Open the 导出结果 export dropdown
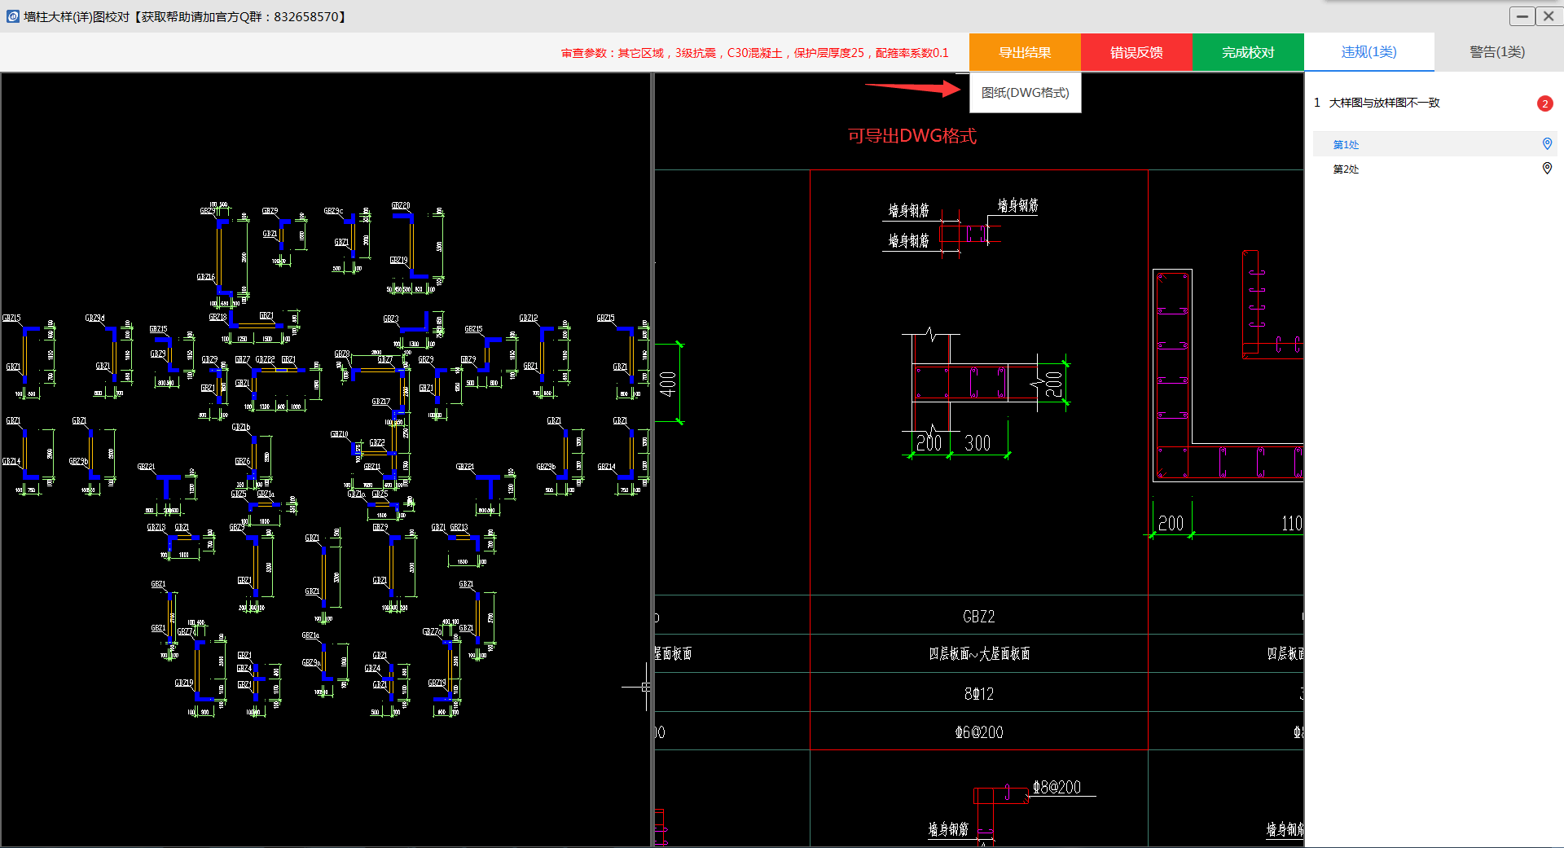The width and height of the screenshot is (1564, 848). coord(1025,53)
